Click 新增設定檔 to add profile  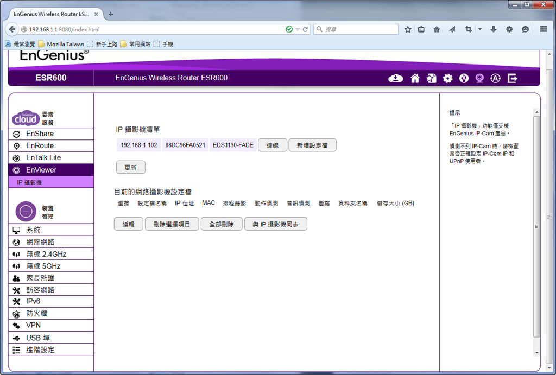[312, 145]
